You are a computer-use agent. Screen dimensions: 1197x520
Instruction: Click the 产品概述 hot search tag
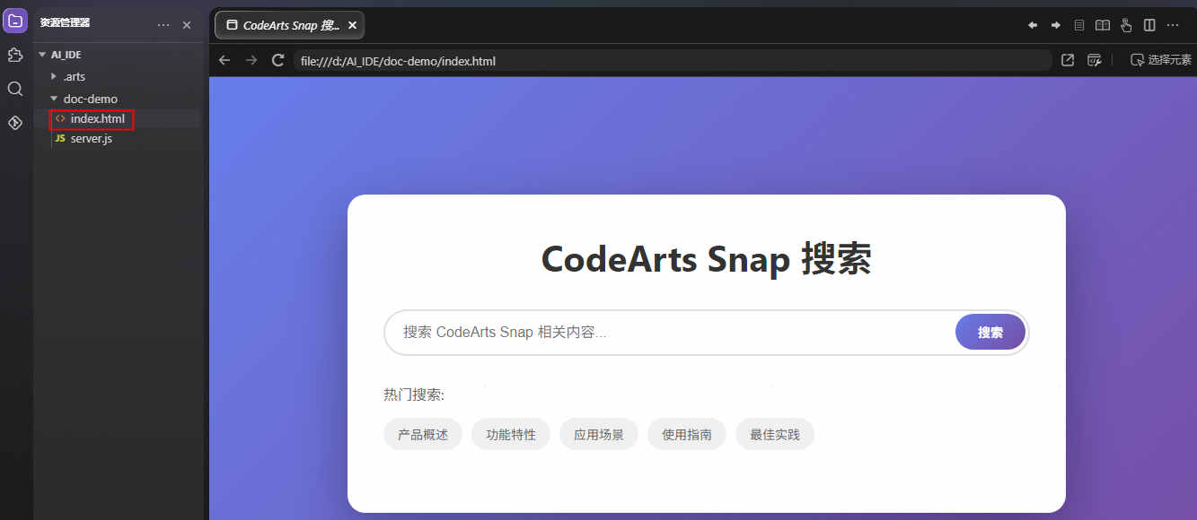tap(422, 435)
